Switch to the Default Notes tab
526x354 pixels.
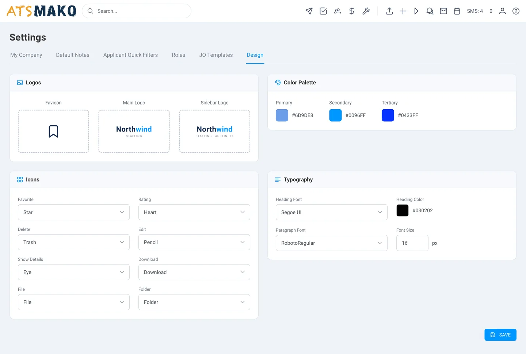point(73,55)
